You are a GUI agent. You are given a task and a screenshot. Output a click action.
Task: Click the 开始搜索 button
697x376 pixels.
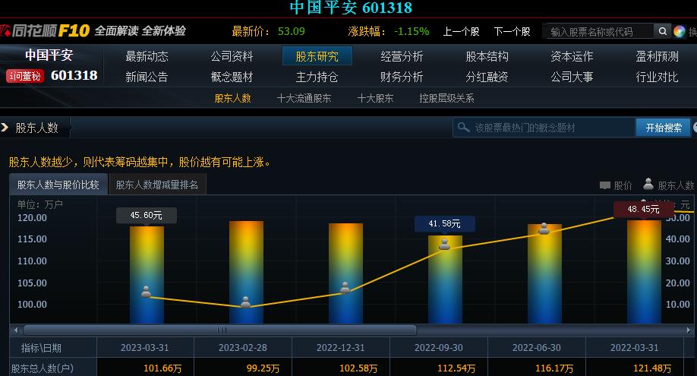(664, 128)
